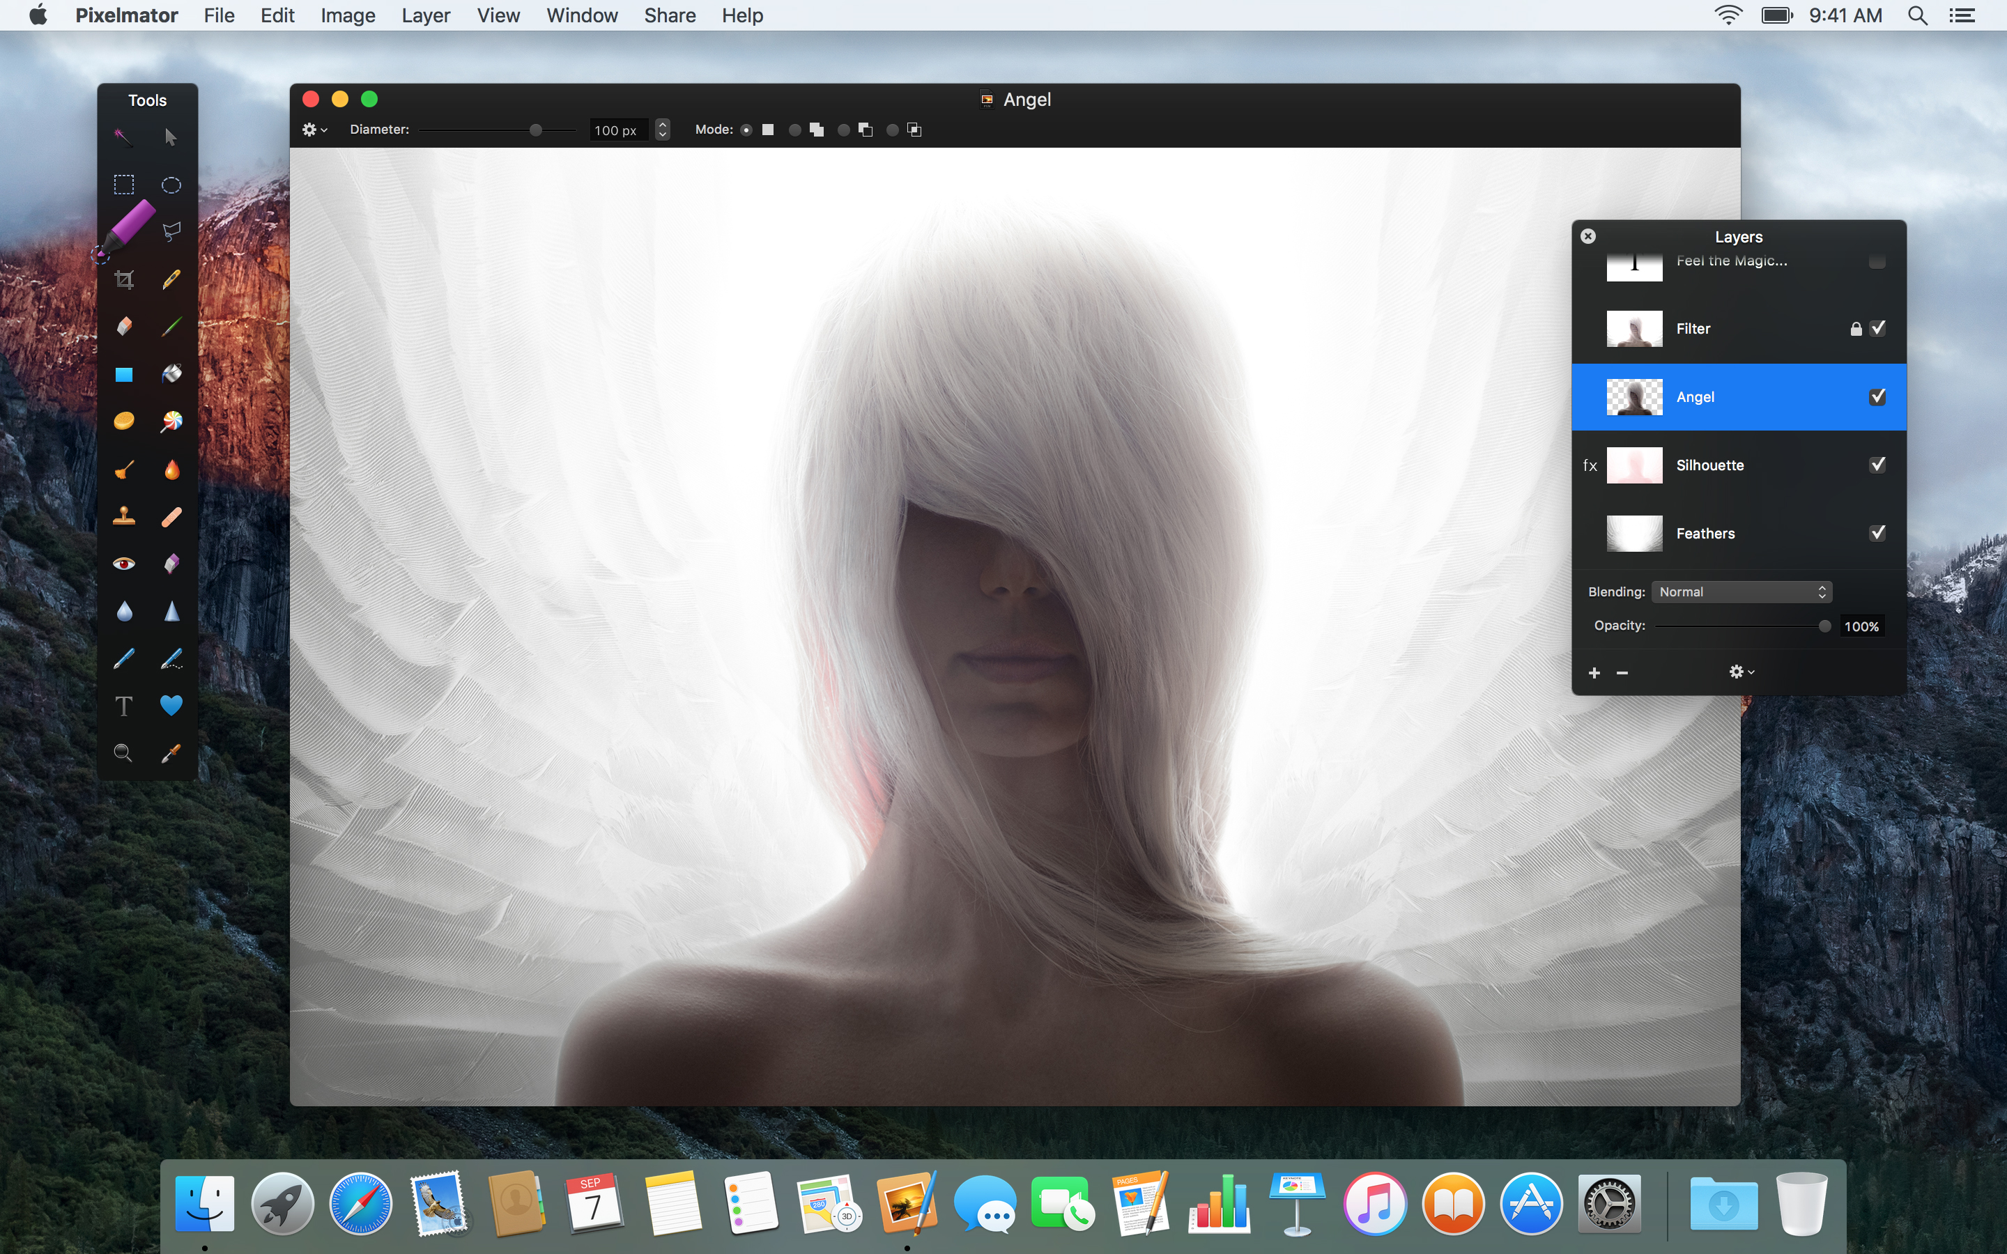
Task: Add a new layer with plus button
Action: 1594,672
